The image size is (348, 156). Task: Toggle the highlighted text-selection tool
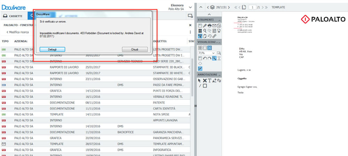click(x=200, y=36)
